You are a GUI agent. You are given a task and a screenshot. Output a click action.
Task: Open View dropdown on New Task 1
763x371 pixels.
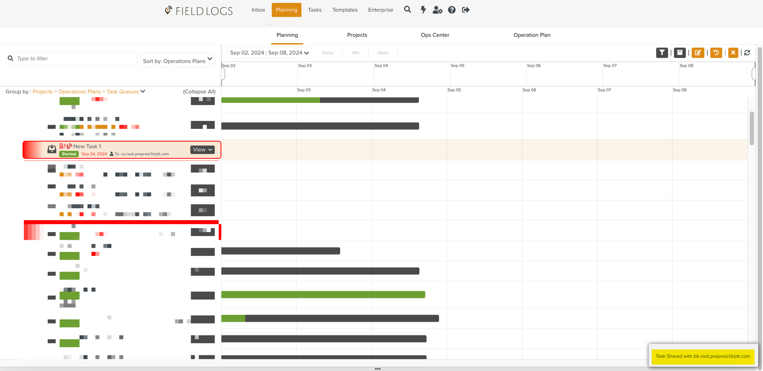[202, 150]
